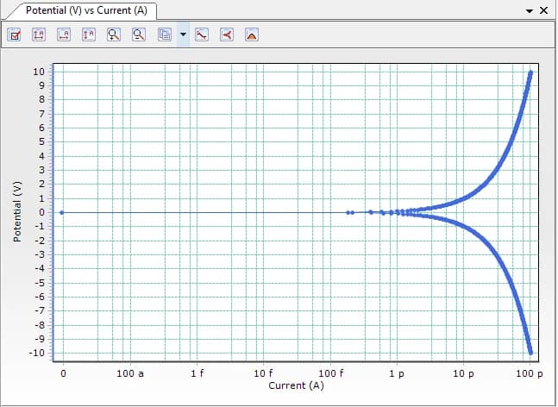Click the orange peak analysis icon
The image size is (558, 407).
[x=252, y=34]
